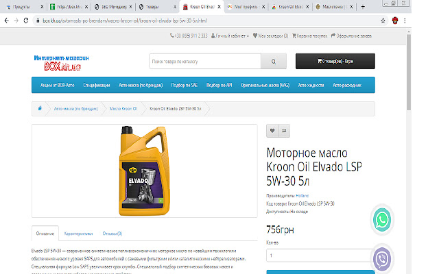Close the SEO Менеджер tab
This screenshot has width=439, height=274.
click(x=130, y=7)
